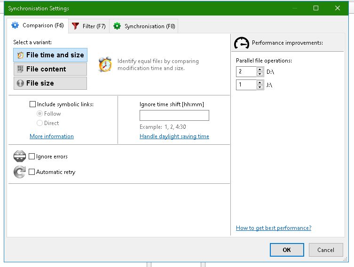Click the green gear Synchronisation icon
This screenshot has height=267, width=354.
pos(117,26)
